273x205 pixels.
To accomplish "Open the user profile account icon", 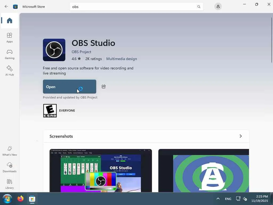I will (x=218, y=7).
